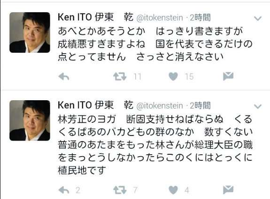Click the Ken ITO 伊東 乾 name in second tweet
Screen dimensions: 270x199
(x=96, y=105)
